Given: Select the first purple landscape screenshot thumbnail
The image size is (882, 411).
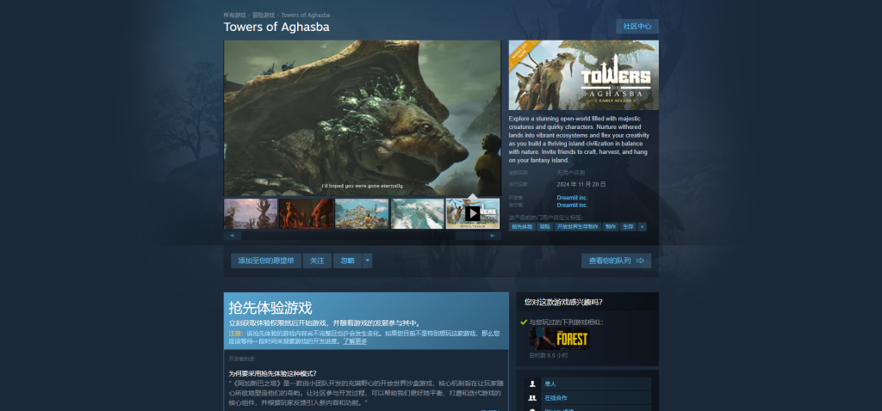Looking at the screenshot, I should 251,213.
